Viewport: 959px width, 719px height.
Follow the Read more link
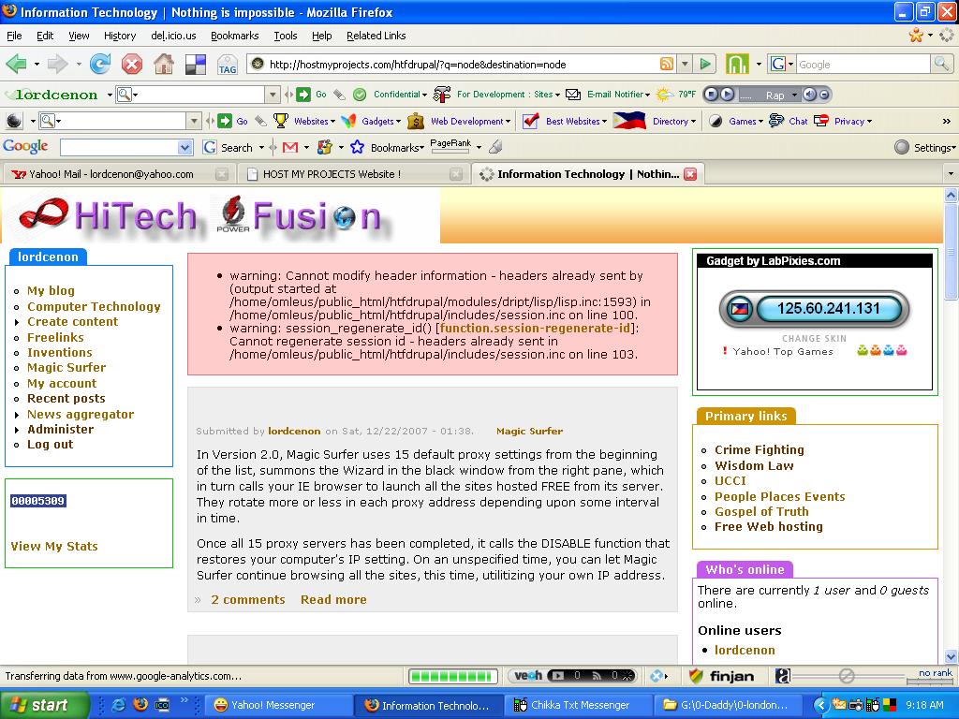333,599
